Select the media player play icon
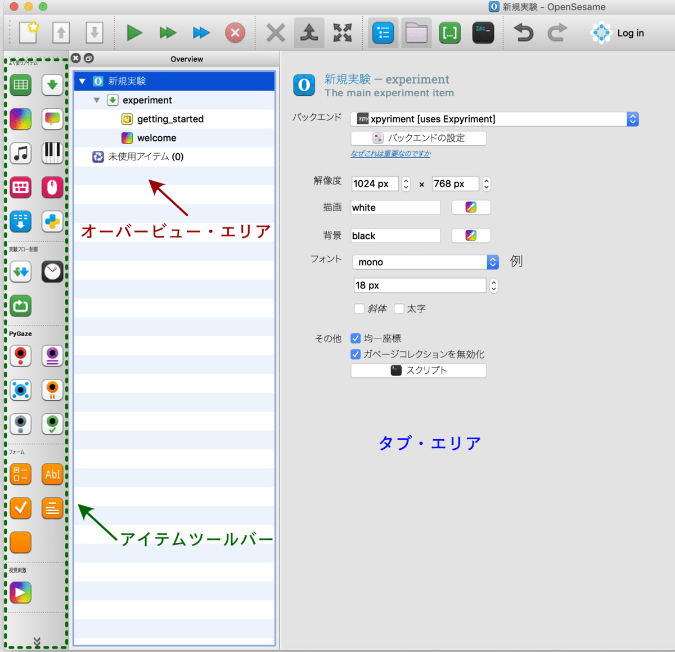 [x=21, y=592]
